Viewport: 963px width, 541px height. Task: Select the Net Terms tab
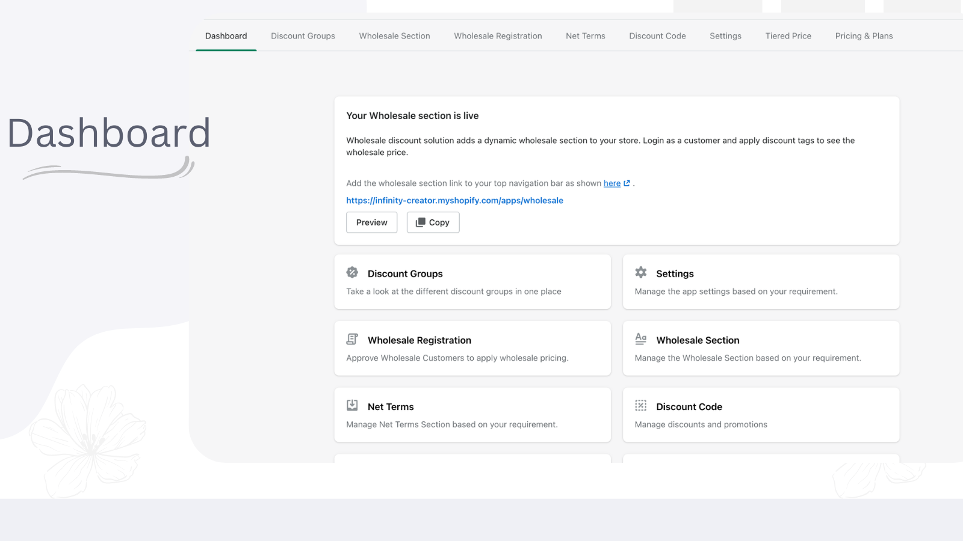tap(585, 36)
